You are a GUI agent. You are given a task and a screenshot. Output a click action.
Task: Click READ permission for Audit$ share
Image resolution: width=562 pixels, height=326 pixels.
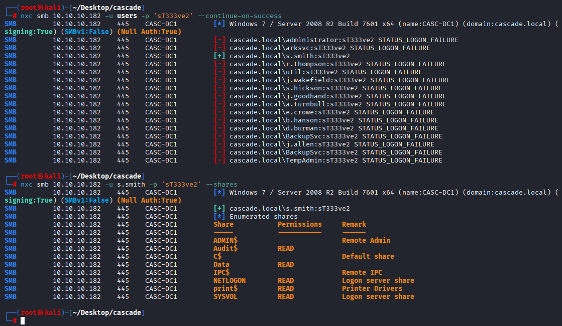[286, 248]
